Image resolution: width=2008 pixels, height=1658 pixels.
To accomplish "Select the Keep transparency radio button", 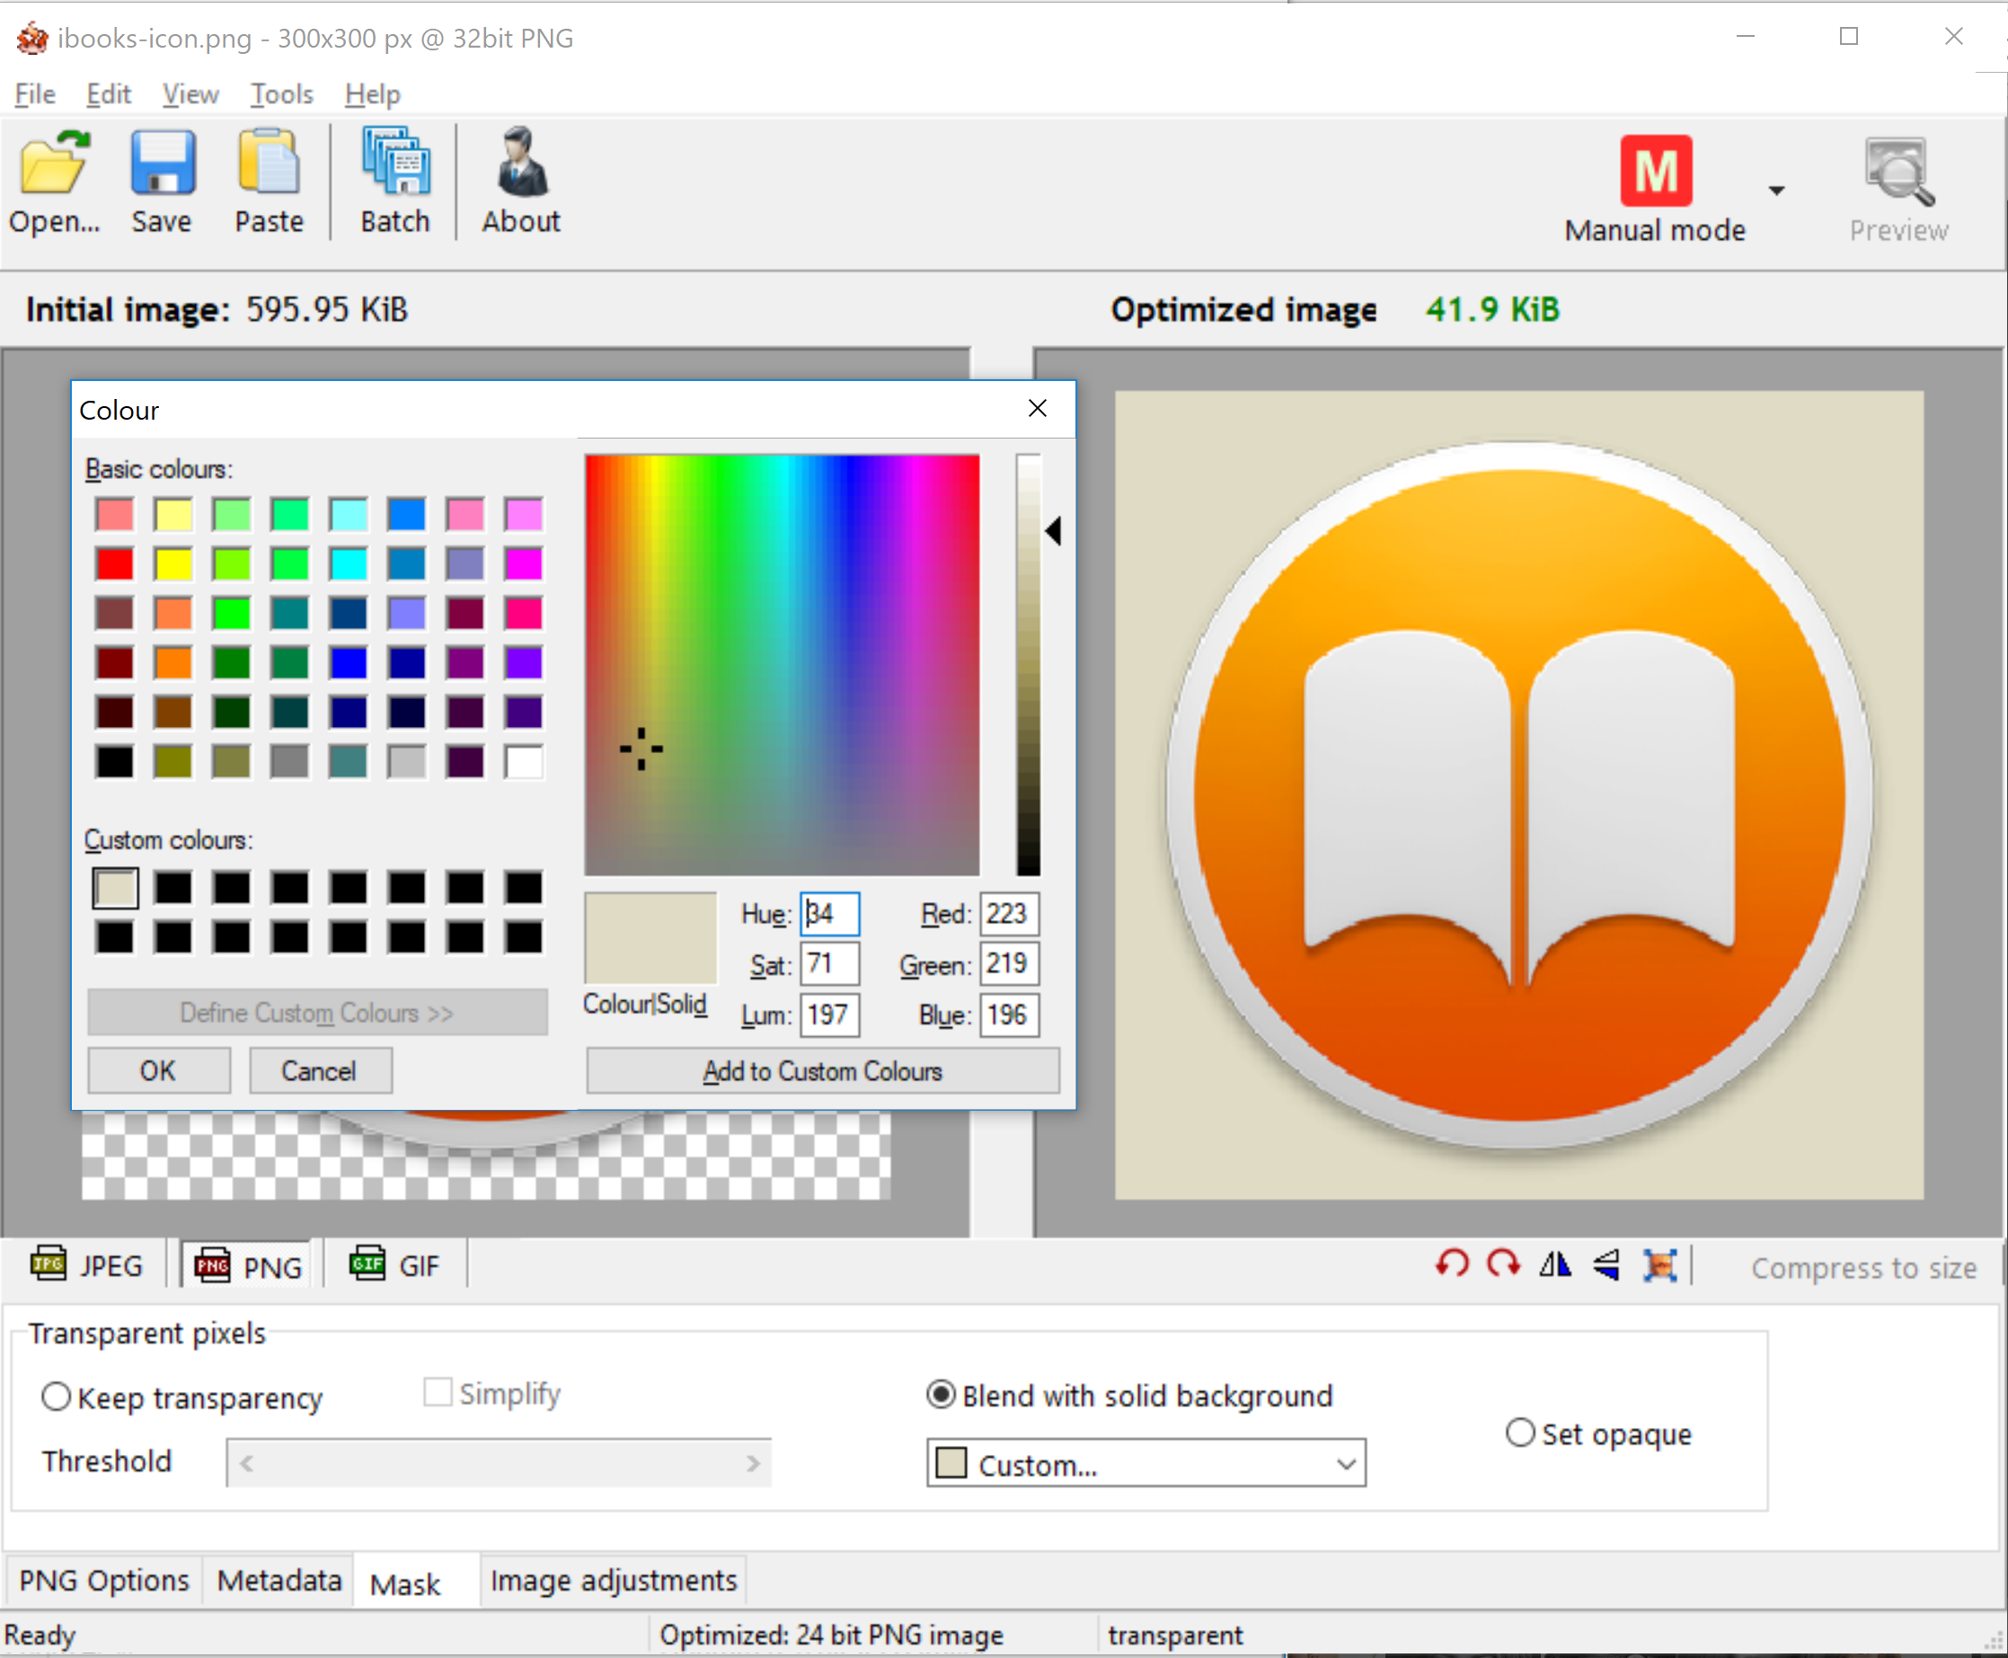I will pos(57,1397).
